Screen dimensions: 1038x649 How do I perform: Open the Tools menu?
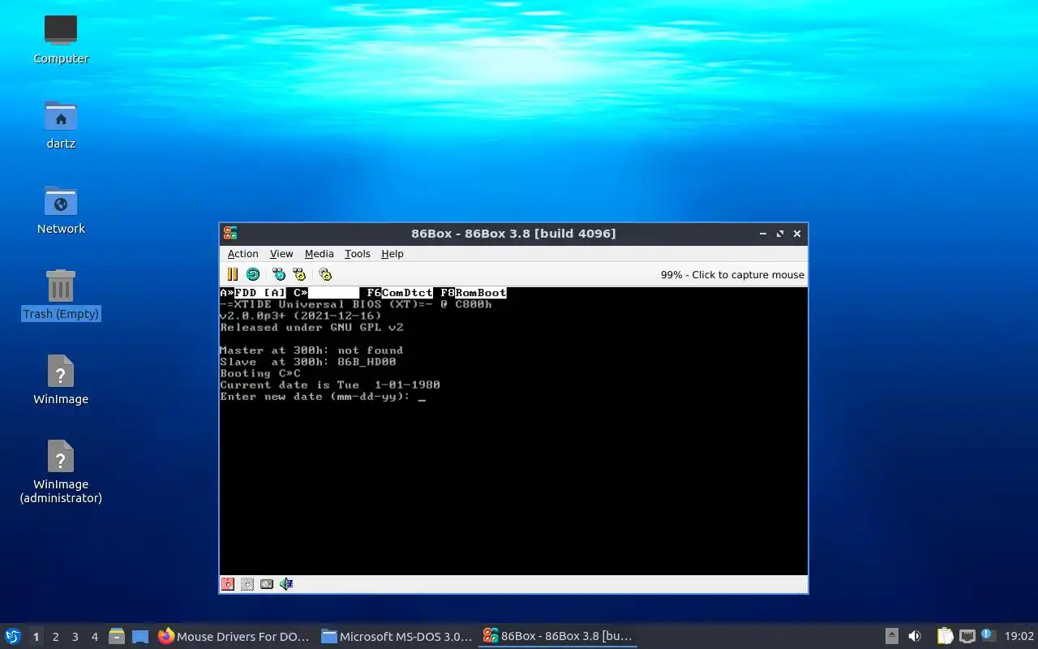tap(357, 254)
